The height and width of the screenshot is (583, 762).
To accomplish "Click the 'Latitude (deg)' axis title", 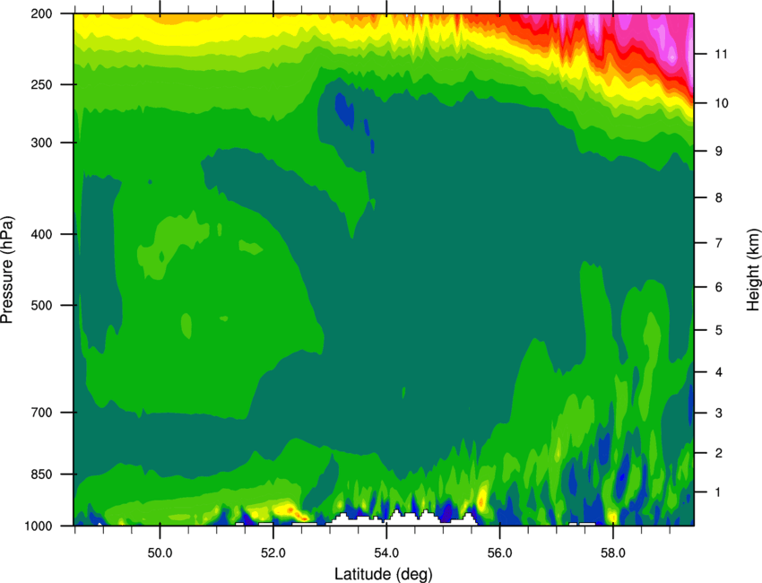I will pyautogui.click(x=383, y=574).
